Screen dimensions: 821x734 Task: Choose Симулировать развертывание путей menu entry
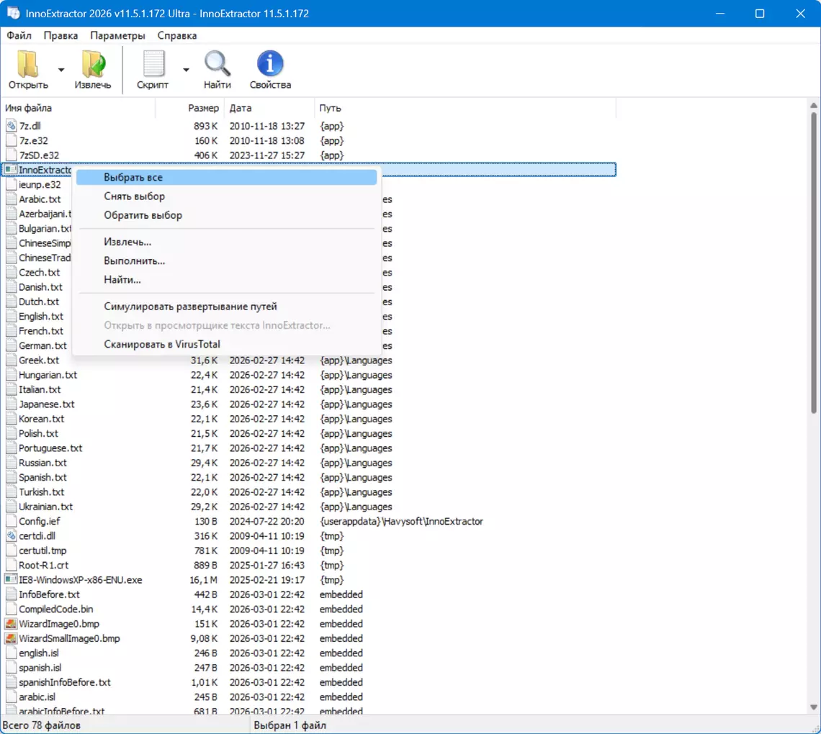(190, 307)
